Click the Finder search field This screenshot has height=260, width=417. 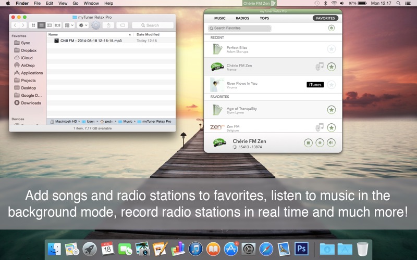pos(153,25)
